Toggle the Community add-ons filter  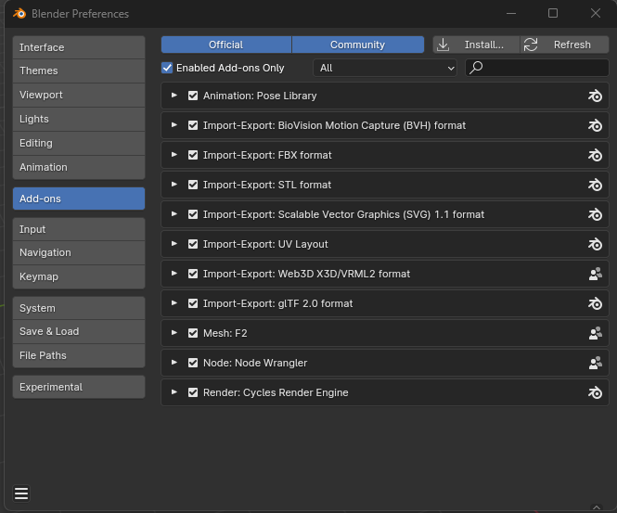pyautogui.click(x=358, y=45)
